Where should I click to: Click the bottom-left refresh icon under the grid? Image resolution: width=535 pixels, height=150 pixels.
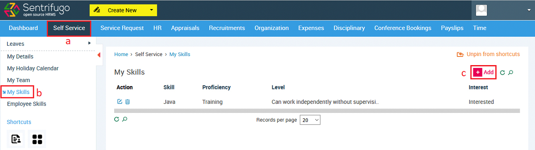[x=117, y=119]
